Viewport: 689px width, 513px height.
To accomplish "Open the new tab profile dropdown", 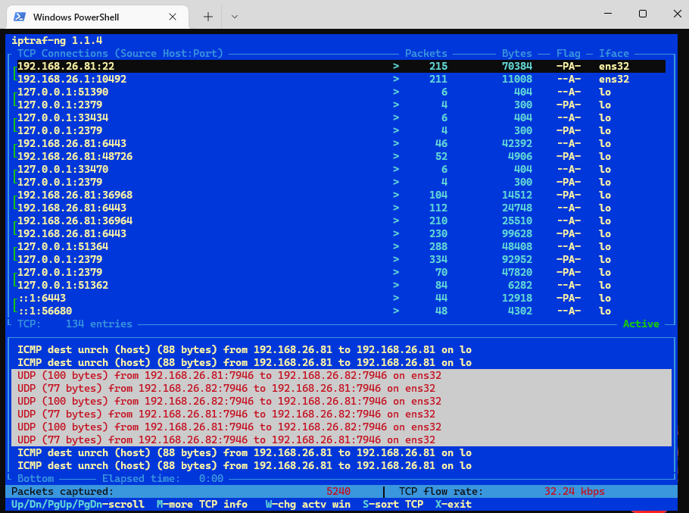I will pos(235,17).
